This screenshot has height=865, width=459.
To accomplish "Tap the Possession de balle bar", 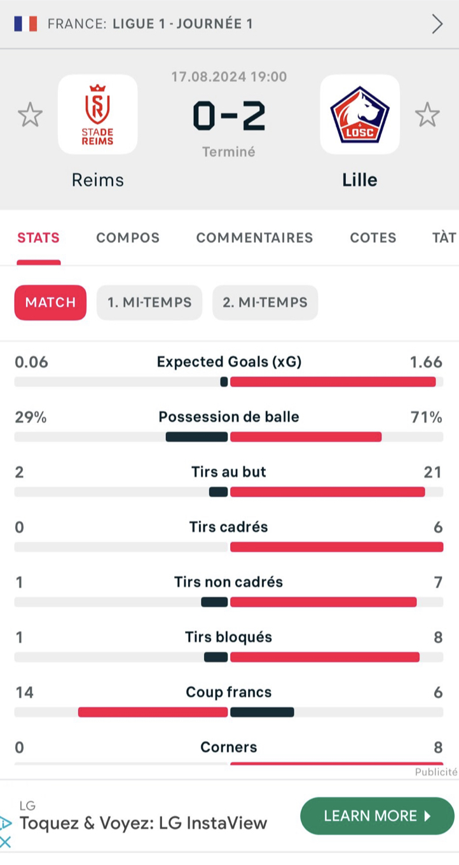I will (229, 437).
